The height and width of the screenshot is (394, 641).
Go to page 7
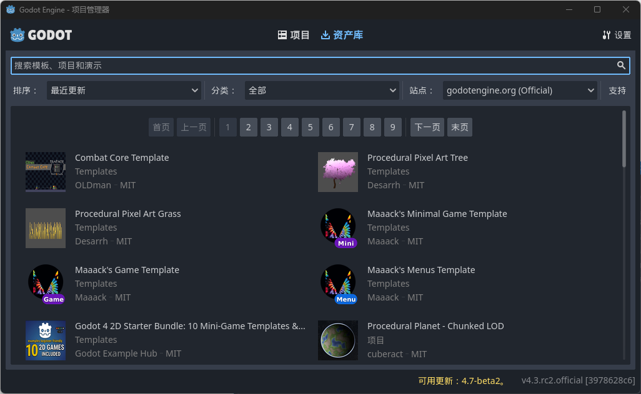tap(352, 127)
